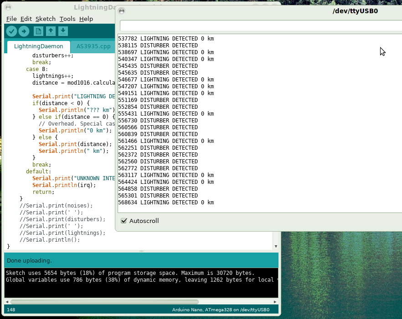The image size is (402, 319).
Task: Click the '538115 DISTURBER DETECTED' line
Action: point(158,46)
